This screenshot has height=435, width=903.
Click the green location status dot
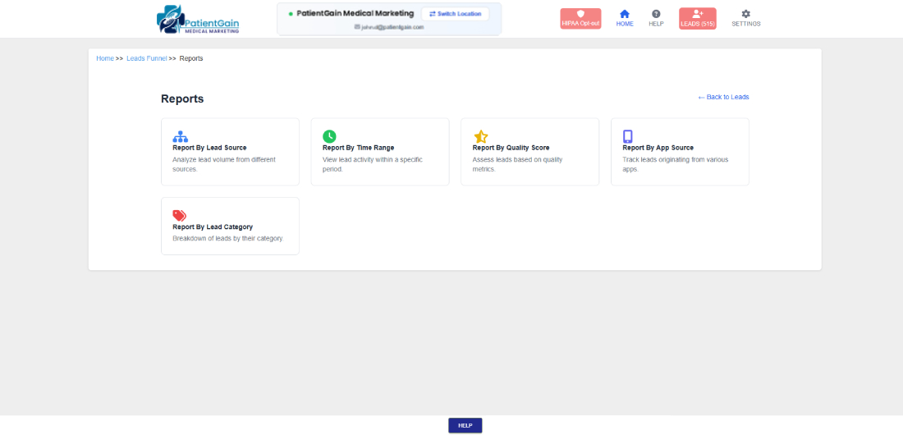click(291, 14)
